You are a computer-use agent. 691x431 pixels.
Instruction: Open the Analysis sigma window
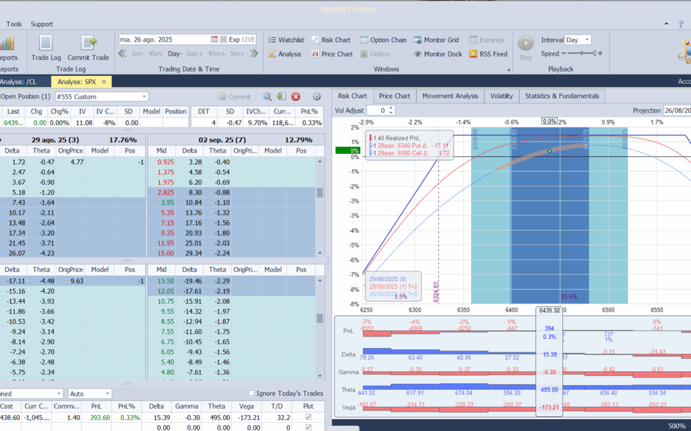(x=285, y=54)
